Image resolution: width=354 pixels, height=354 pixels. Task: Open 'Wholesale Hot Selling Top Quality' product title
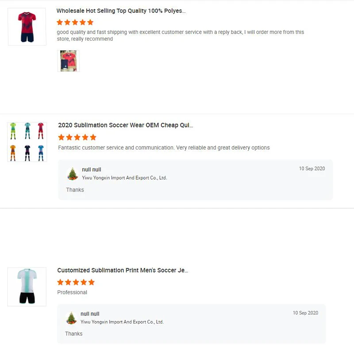121,11
